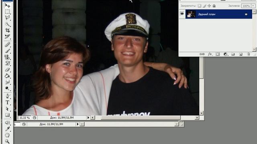Click horizontal scrollbar thumb of front document
This screenshot has height=144, width=257.
click(141, 118)
